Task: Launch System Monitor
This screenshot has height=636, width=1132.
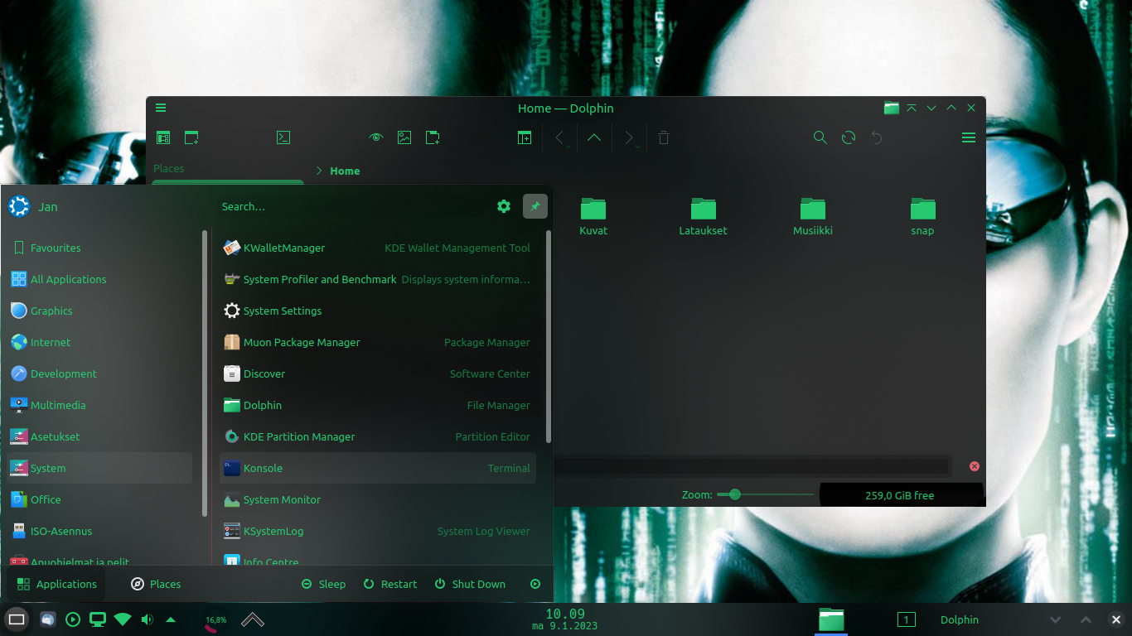Action: 378,499
